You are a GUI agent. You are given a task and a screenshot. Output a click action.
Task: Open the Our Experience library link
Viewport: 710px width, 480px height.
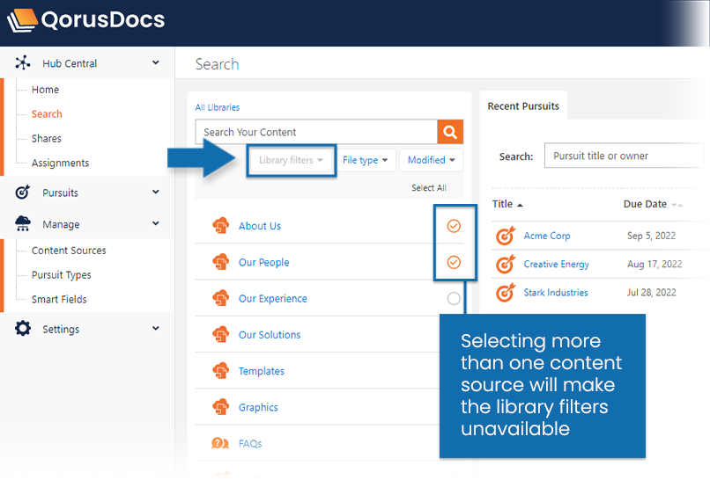pos(272,299)
